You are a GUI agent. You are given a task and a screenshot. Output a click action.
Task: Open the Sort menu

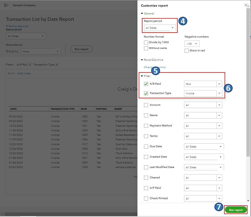pos(11,73)
